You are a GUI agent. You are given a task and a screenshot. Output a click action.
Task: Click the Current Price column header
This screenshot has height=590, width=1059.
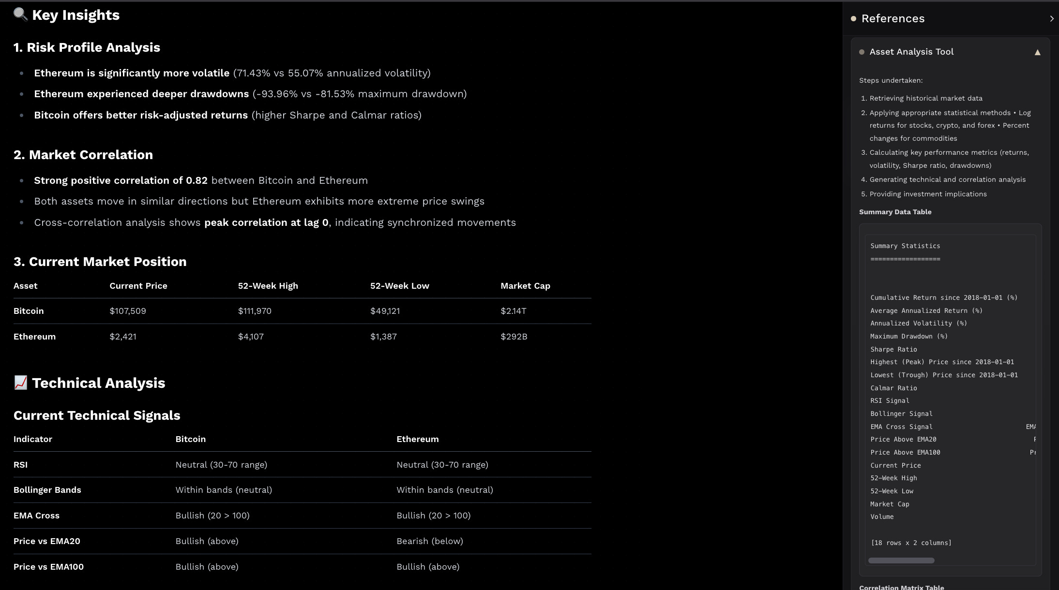click(138, 286)
